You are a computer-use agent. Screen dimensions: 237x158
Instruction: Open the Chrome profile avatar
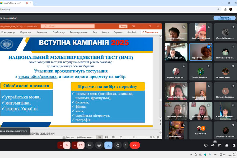(231, 9)
